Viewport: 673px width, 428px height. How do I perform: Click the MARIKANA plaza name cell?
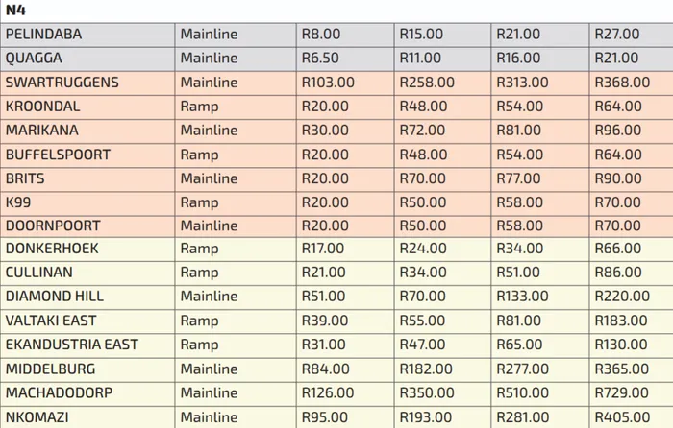(42, 131)
